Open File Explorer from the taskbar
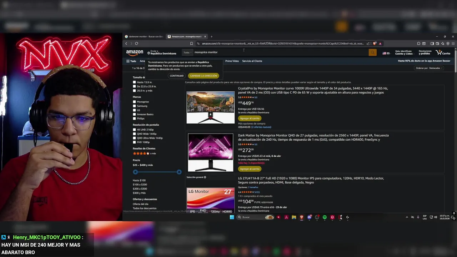Screen dimensions: 457x257 (294, 217)
